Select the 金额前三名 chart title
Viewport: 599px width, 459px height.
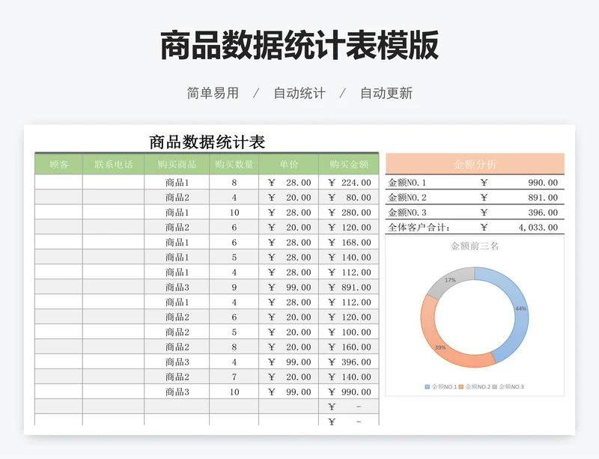point(474,246)
